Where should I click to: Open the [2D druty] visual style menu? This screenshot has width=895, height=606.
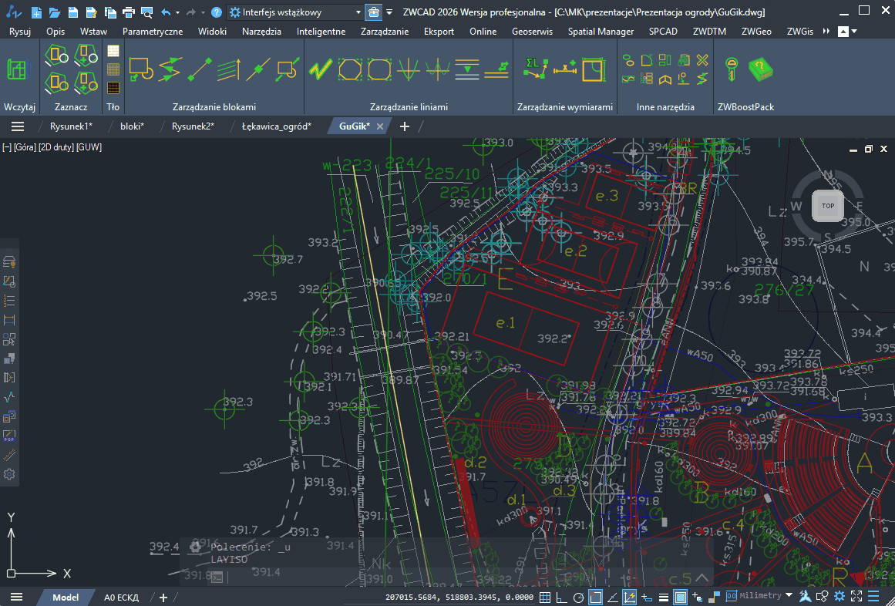56,147
